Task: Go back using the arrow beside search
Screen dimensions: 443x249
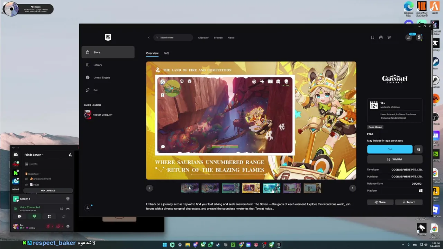Action: 149,37
